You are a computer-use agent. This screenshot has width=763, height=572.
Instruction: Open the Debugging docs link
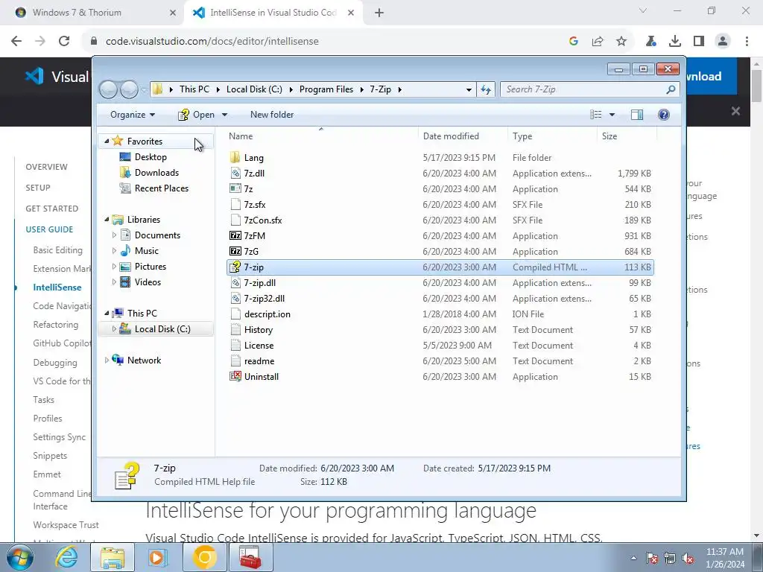[55, 363]
